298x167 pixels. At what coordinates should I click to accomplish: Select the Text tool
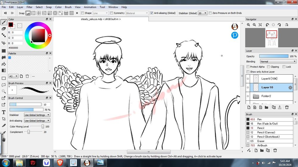click(x=4, y=112)
